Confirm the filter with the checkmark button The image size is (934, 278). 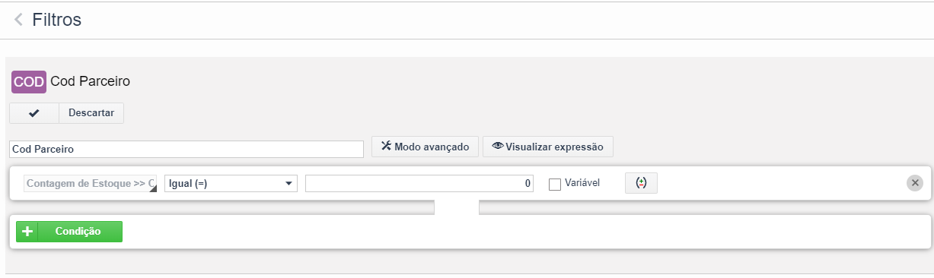pyautogui.click(x=33, y=113)
